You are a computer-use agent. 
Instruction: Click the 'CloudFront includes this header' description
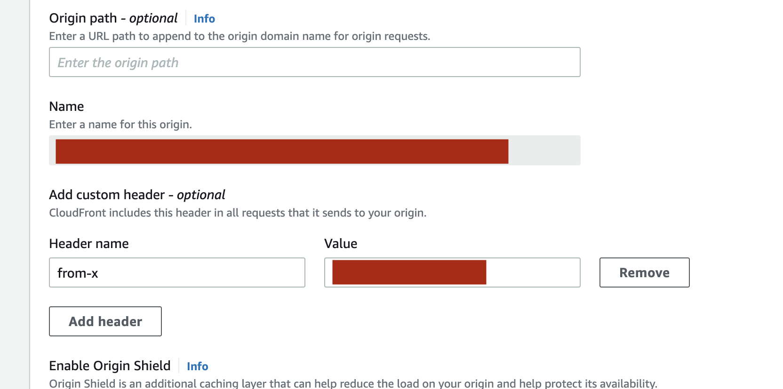coord(238,213)
